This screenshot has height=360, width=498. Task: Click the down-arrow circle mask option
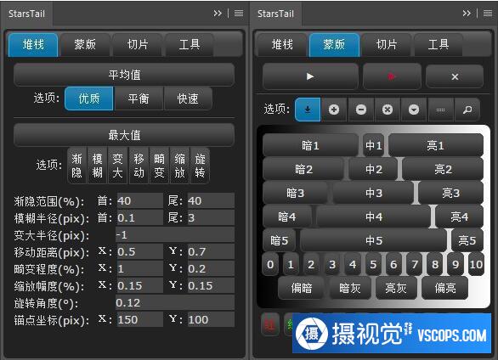pos(414,110)
